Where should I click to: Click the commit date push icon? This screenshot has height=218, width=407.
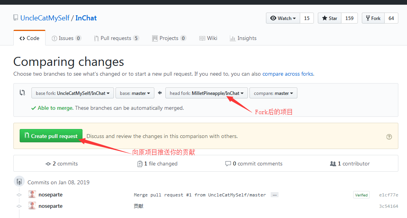coord(19,182)
